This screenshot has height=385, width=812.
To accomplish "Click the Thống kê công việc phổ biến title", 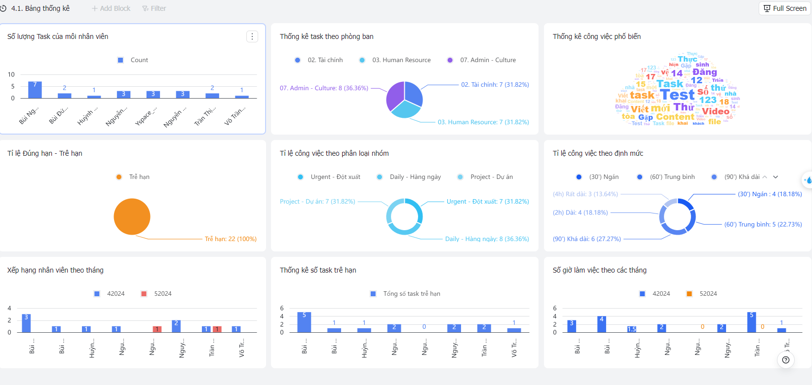I will pos(597,36).
